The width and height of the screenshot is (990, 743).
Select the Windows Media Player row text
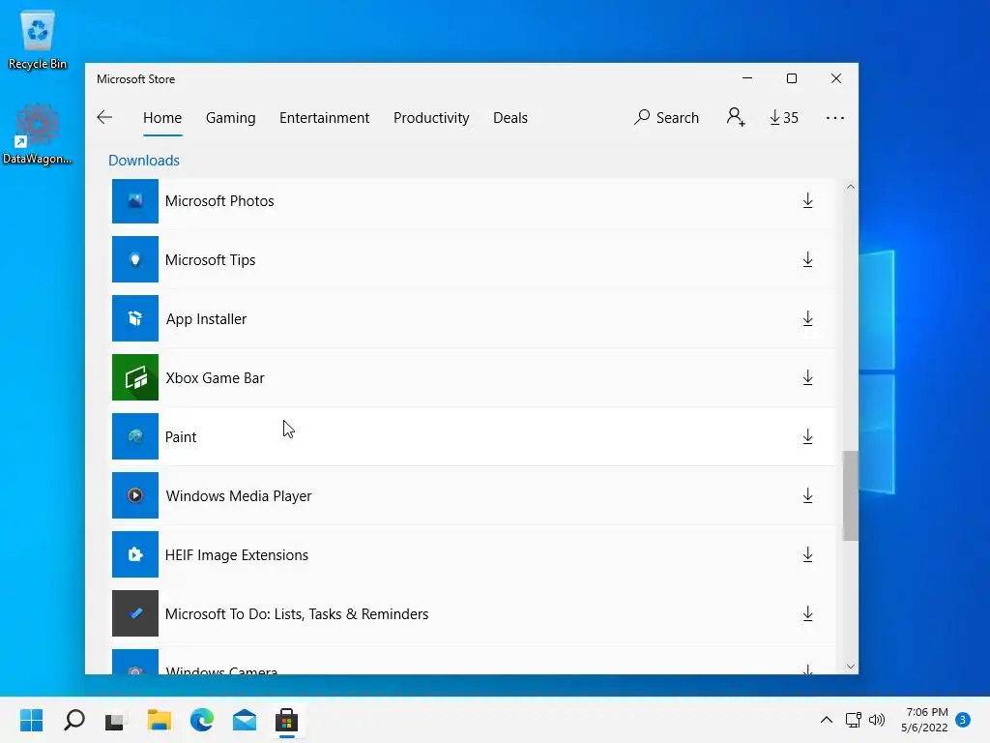(x=239, y=496)
